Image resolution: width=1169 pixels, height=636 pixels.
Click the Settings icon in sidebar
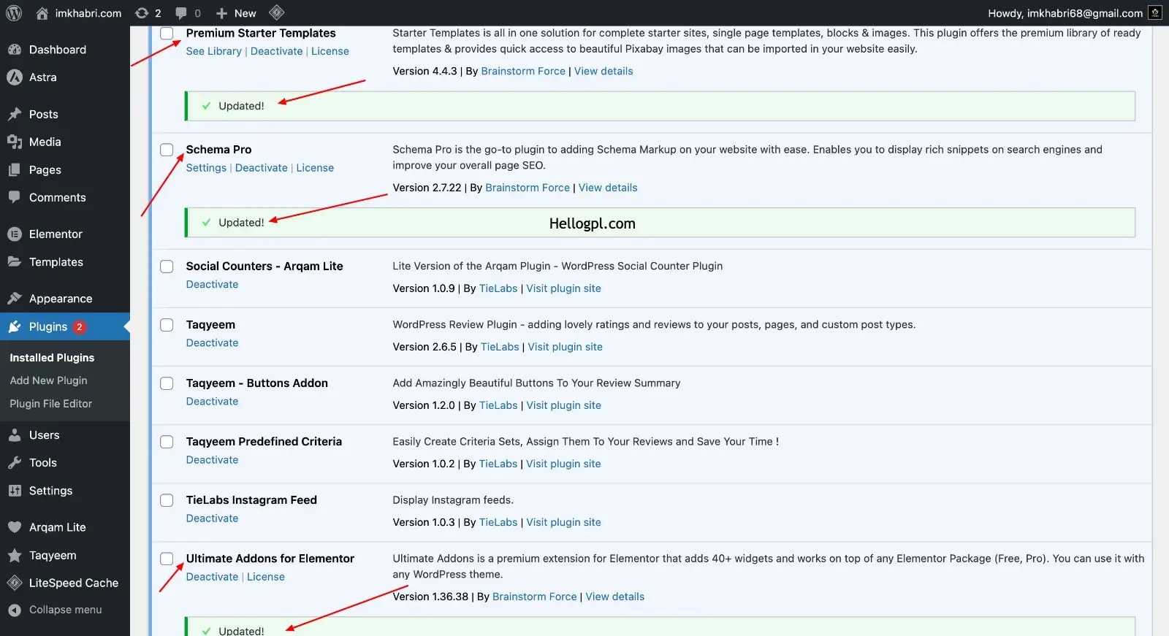pos(15,491)
